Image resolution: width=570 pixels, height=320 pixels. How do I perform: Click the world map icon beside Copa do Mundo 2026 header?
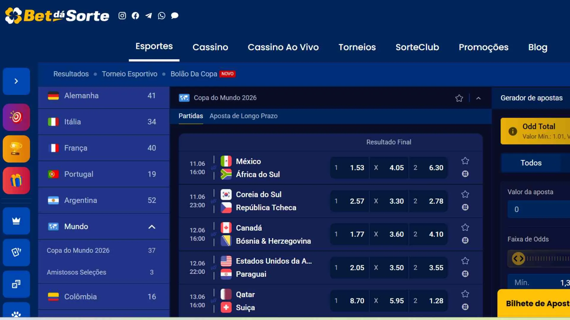coord(184,98)
